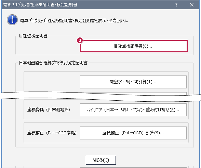Click the description text beside the info icon
This screenshot has height=168, width=201.
pos(74,20)
